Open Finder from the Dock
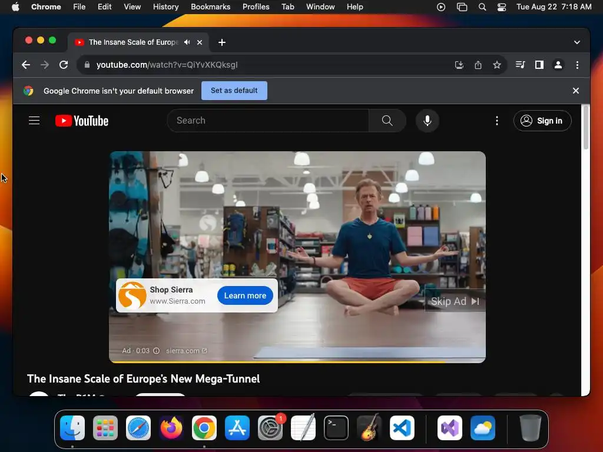The height and width of the screenshot is (452, 603). coord(72,428)
